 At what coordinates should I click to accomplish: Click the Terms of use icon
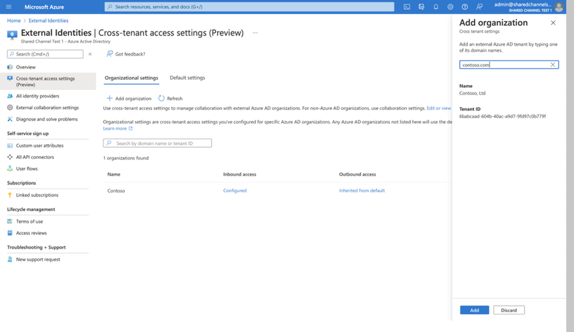click(10, 221)
